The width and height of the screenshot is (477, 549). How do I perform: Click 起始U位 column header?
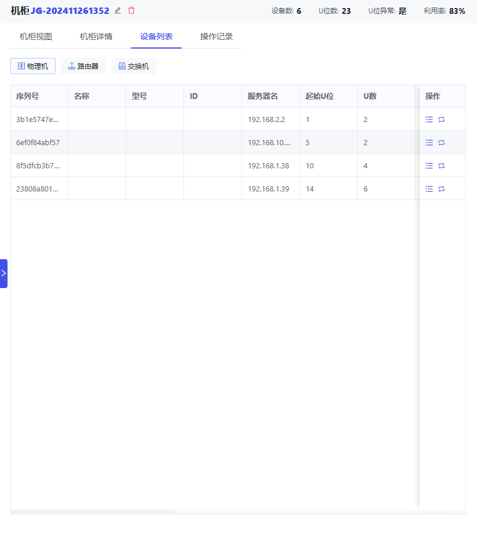pyautogui.click(x=328, y=96)
